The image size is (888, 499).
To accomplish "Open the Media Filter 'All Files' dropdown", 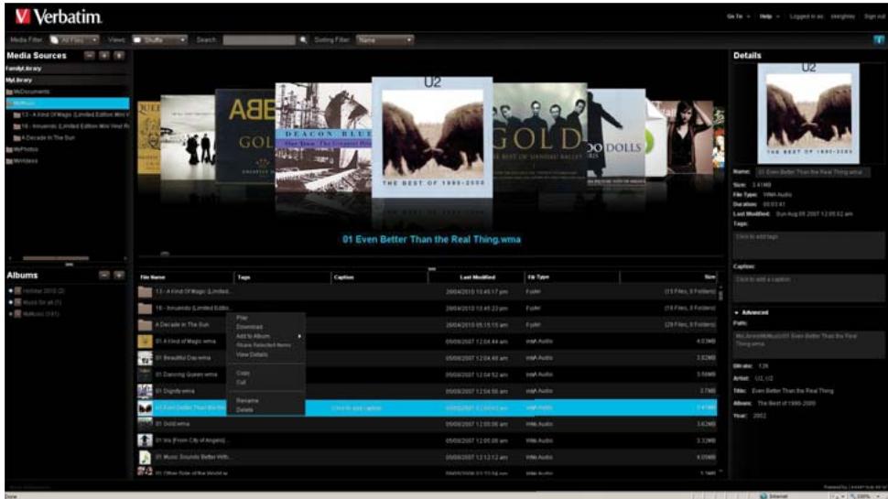I will 74,39.
